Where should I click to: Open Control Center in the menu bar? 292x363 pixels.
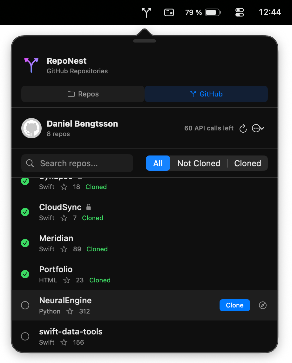pos(240,12)
